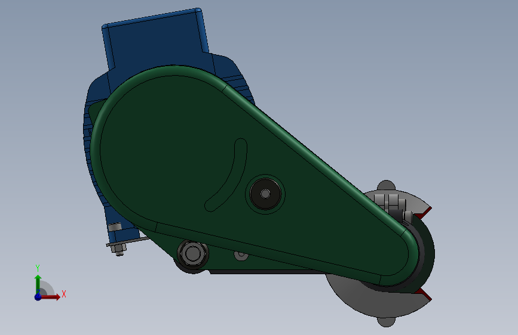Select the roller wheel beneath the green cover

pyautogui.click(x=192, y=254)
